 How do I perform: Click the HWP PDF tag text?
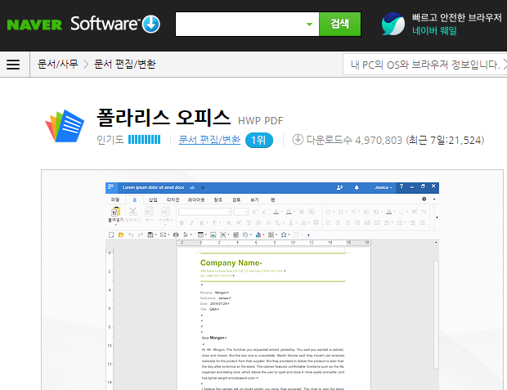261,121
